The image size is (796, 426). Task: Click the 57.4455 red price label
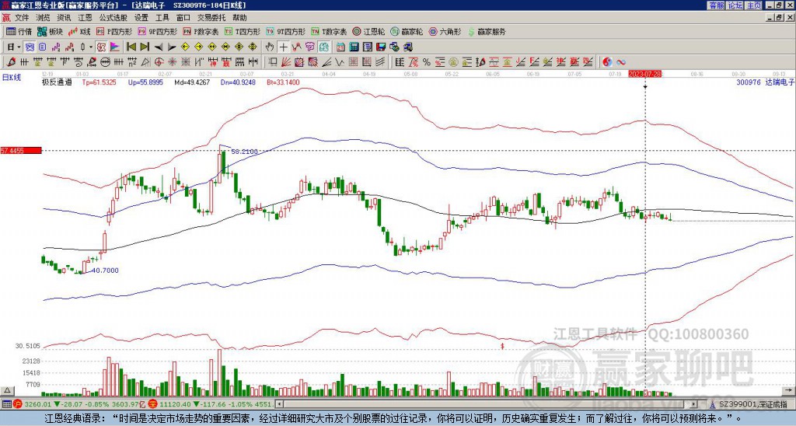(x=21, y=151)
